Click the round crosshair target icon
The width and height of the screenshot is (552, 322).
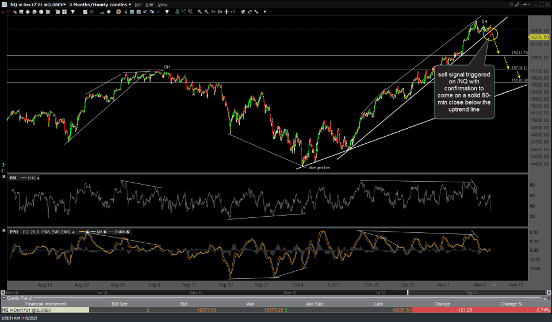(118, 12)
